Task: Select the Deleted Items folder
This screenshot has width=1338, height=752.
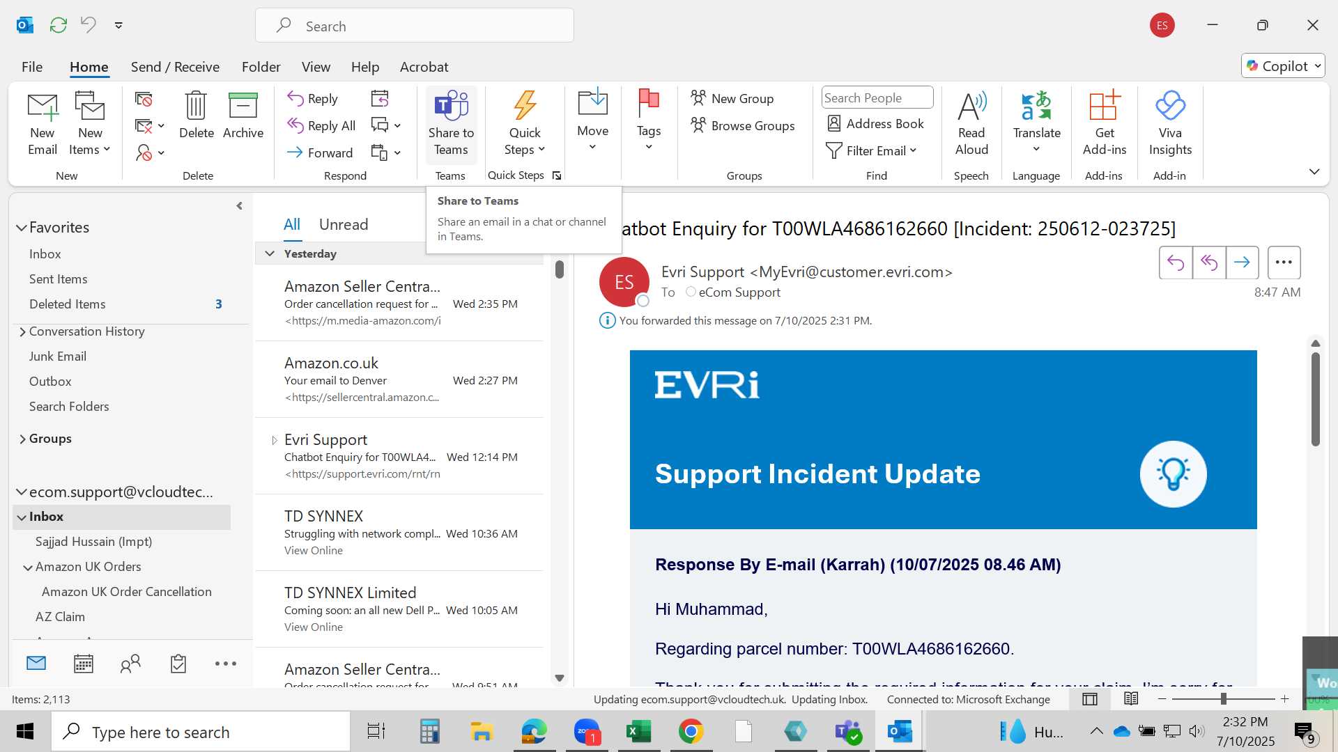Action: [x=68, y=304]
